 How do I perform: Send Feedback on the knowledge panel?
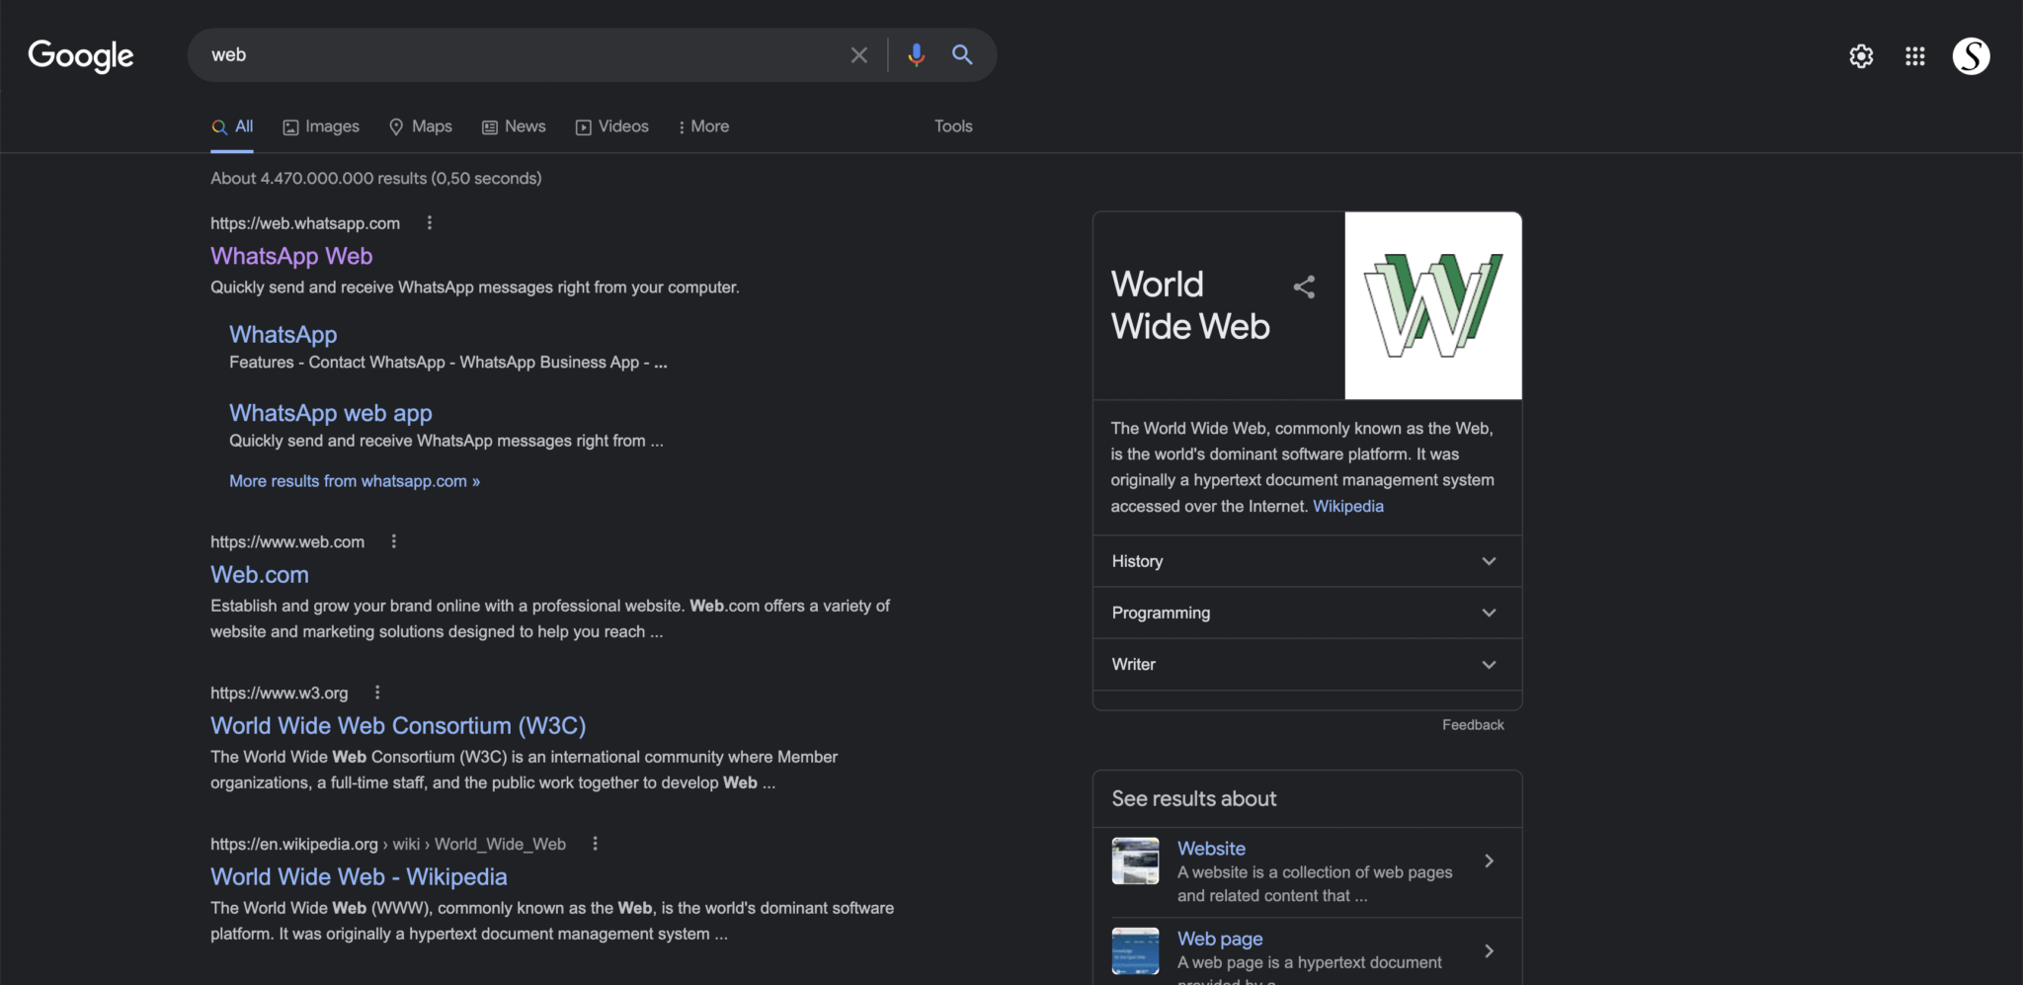pos(1473,724)
